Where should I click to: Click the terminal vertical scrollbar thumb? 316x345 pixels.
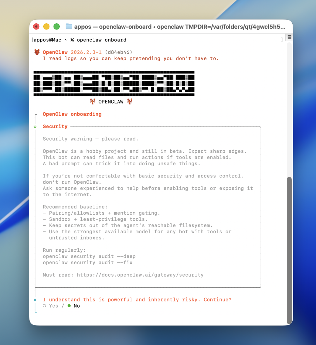tap(289, 250)
